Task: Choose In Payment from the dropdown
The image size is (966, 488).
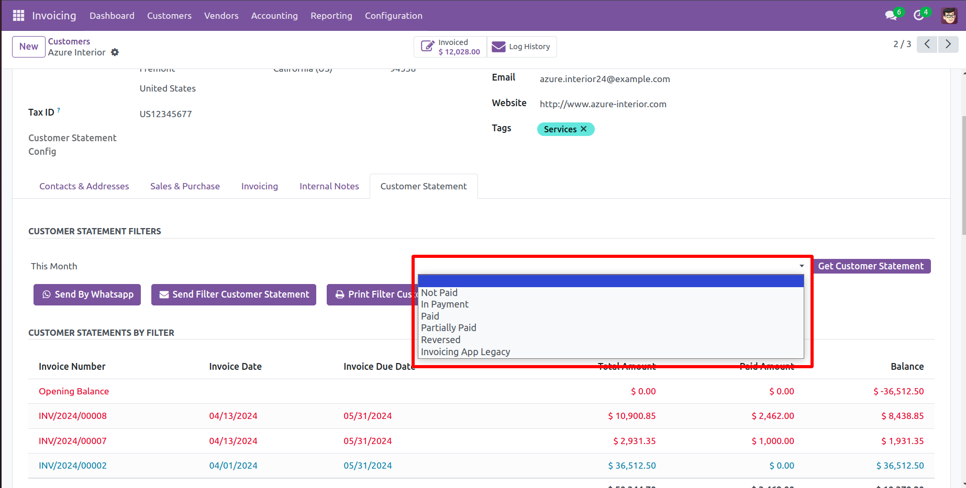Action: (611, 304)
